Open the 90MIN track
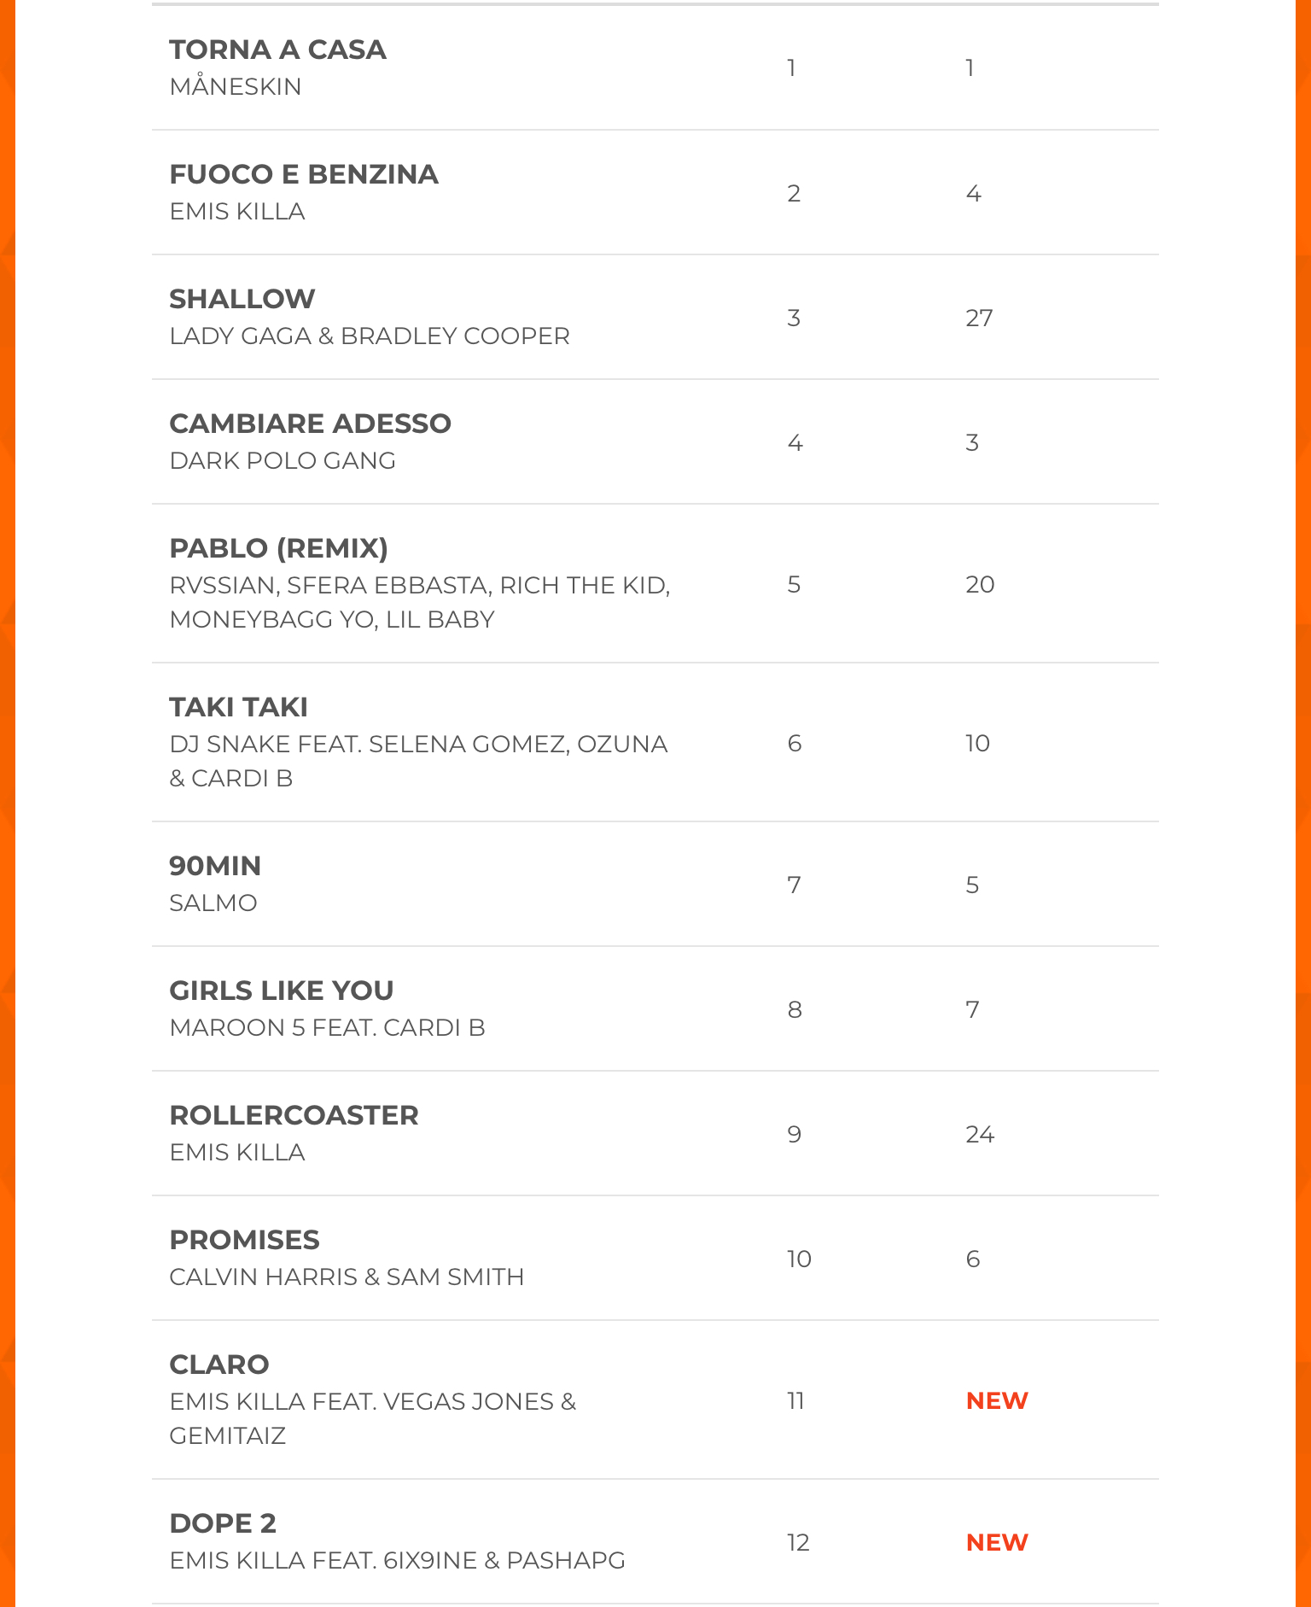This screenshot has height=1607, width=1311. (x=215, y=866)
